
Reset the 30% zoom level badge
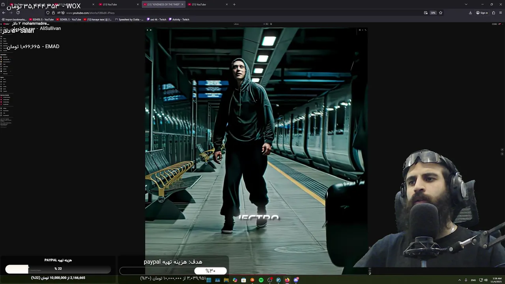point(433,13)
